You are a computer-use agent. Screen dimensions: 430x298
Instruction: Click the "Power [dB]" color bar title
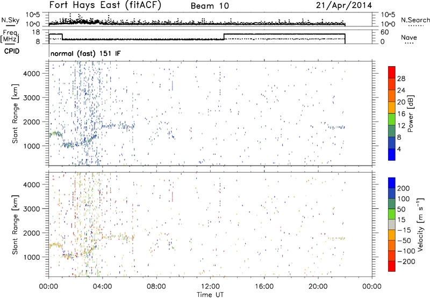pyautogui.click(x=411, y=114)
